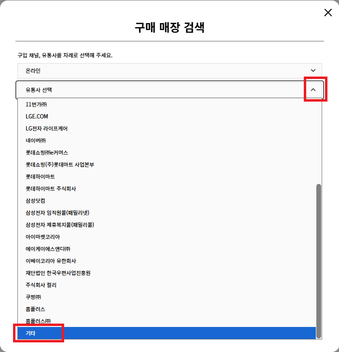Select LG전자 라이프케어 option
The width and height of the screenshot is (339, 352).
click(x=167, y=129)
